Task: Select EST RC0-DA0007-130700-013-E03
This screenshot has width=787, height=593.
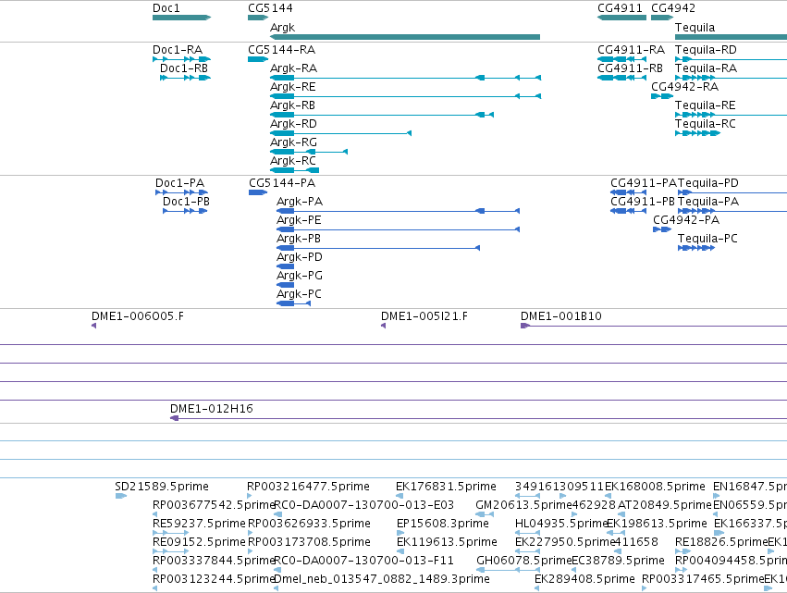Action: [363, 505]
